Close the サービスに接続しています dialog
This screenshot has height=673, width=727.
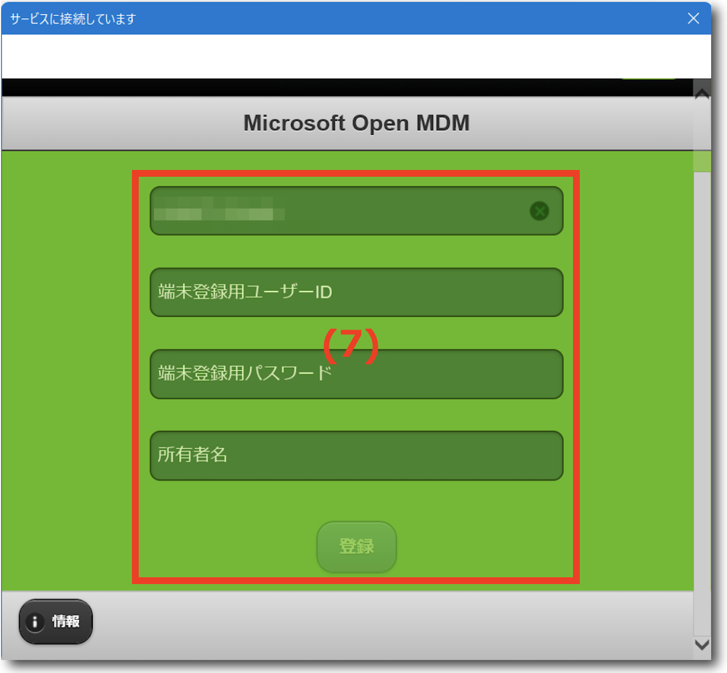[693, 18]
